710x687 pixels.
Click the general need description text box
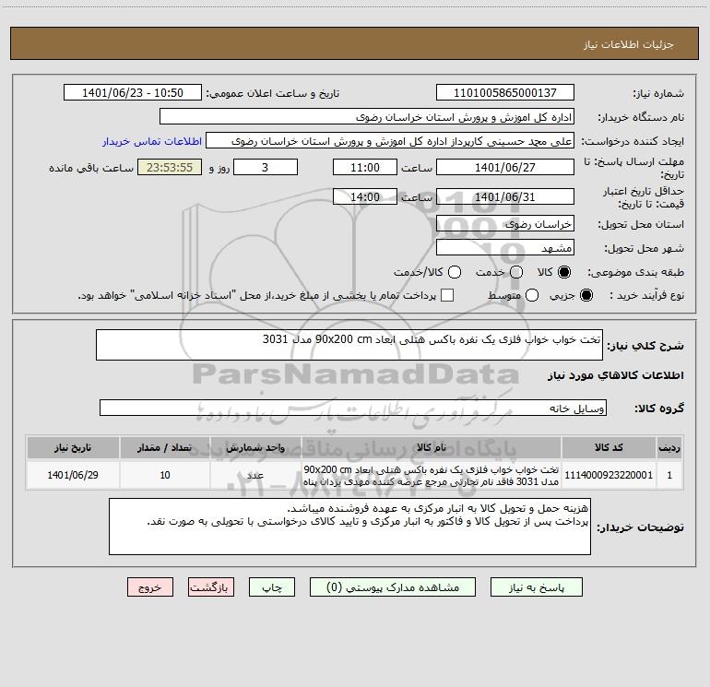pos(349,345)
